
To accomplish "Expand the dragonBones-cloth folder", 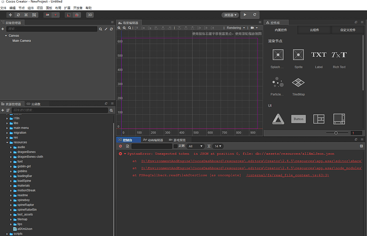I will coord(11,157).
